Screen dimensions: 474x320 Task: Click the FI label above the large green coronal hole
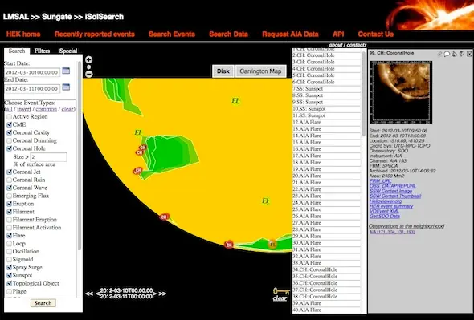138,132
